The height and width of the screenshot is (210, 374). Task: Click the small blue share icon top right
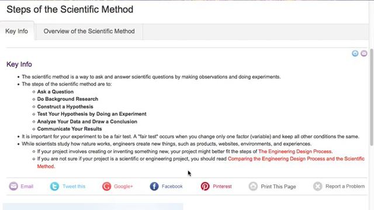point(355,53)
